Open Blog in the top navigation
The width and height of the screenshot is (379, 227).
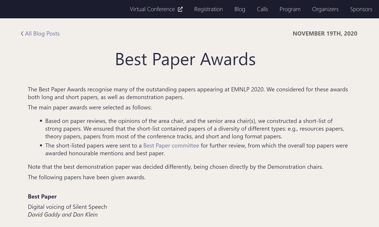tap(240, 9)
